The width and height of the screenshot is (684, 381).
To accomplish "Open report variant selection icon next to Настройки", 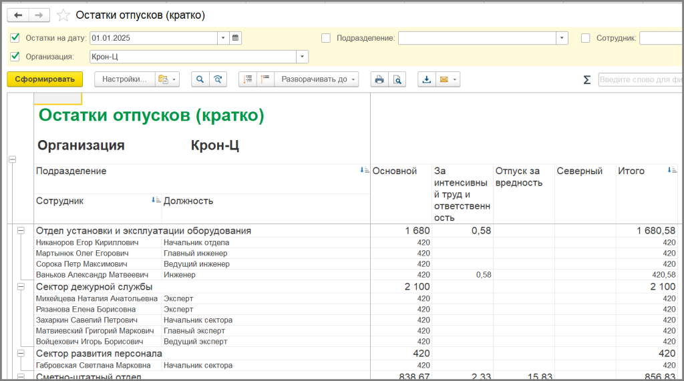I will pyautogui.click(x=163, y=79).
